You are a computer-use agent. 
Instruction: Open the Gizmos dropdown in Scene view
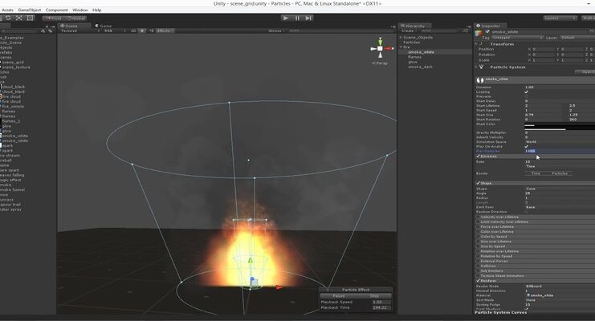(276, 30)
